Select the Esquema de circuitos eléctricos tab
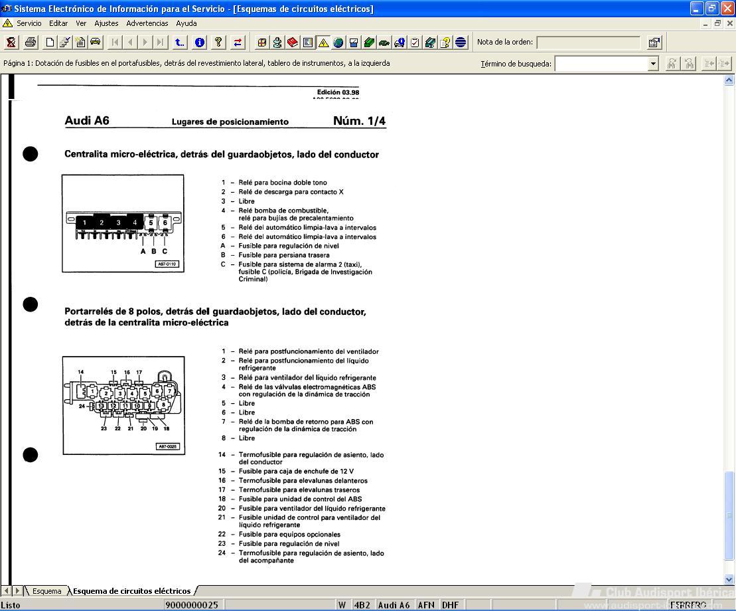This screenshot has height=611, width=736. pos(132,591)
